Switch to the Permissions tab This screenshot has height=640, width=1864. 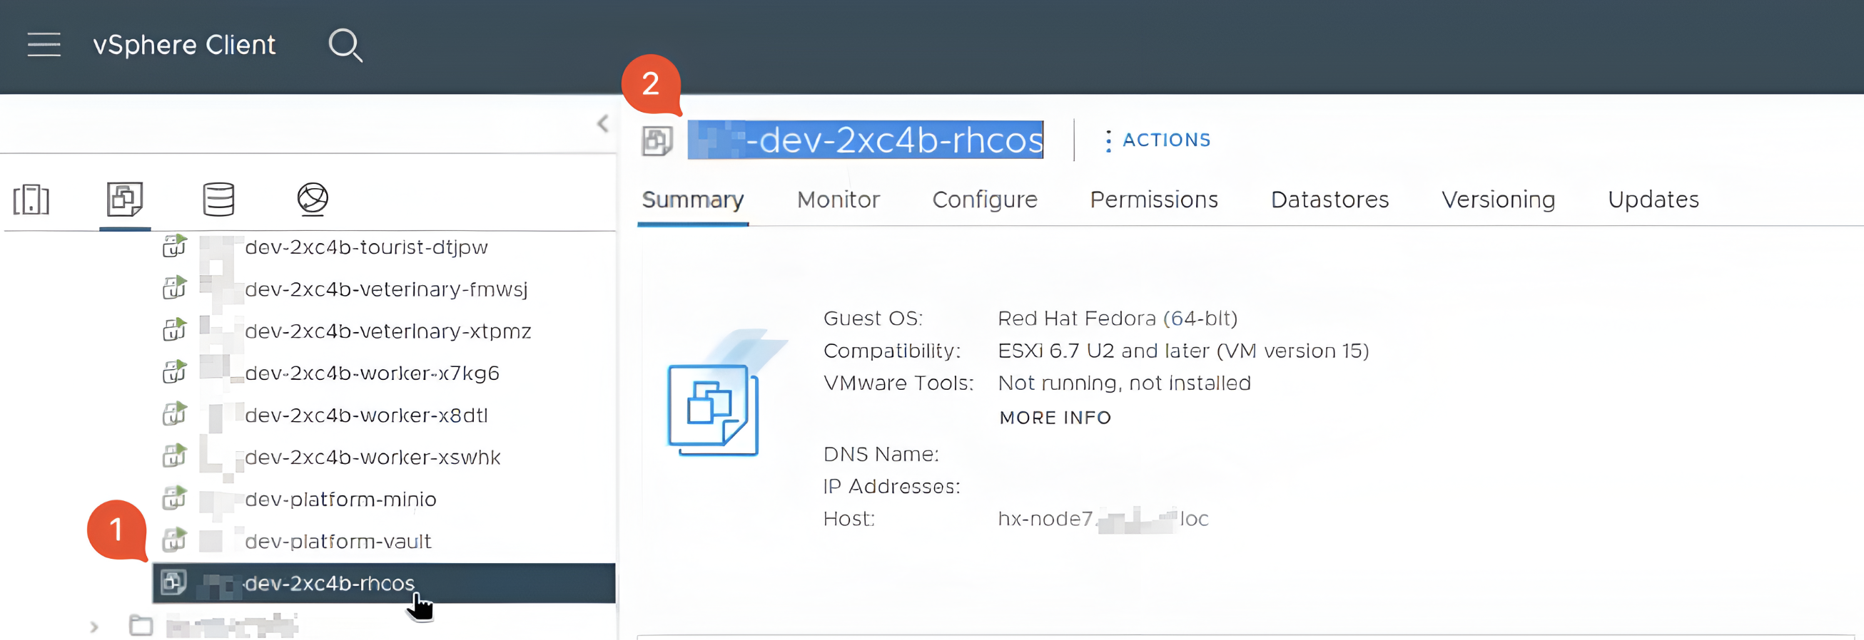(x=1153, y=200)
